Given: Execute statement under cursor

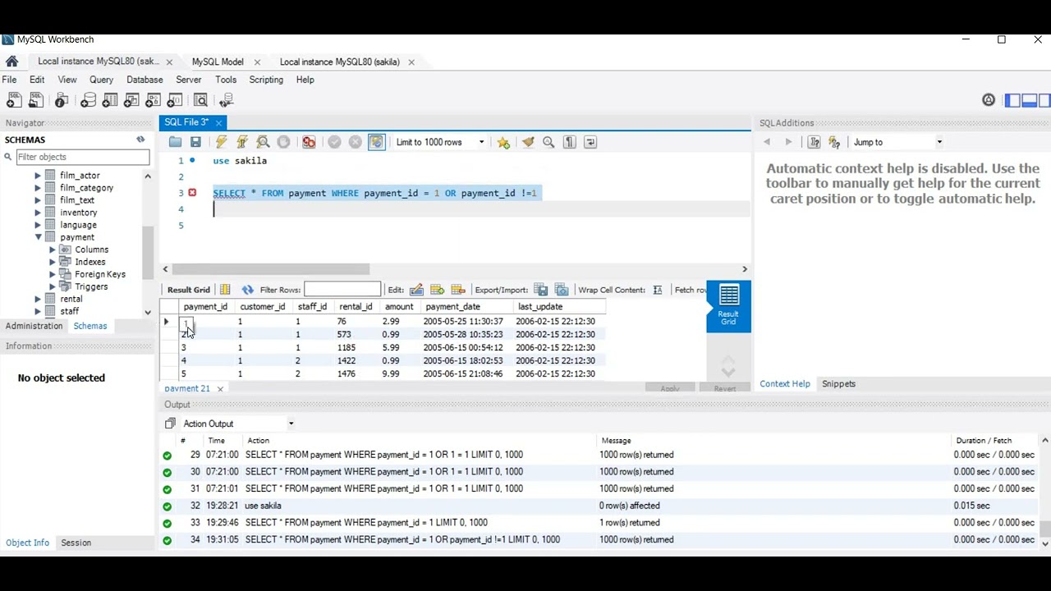Looking at the screenshot, I should pyautogui.click(x=242, y=142).
